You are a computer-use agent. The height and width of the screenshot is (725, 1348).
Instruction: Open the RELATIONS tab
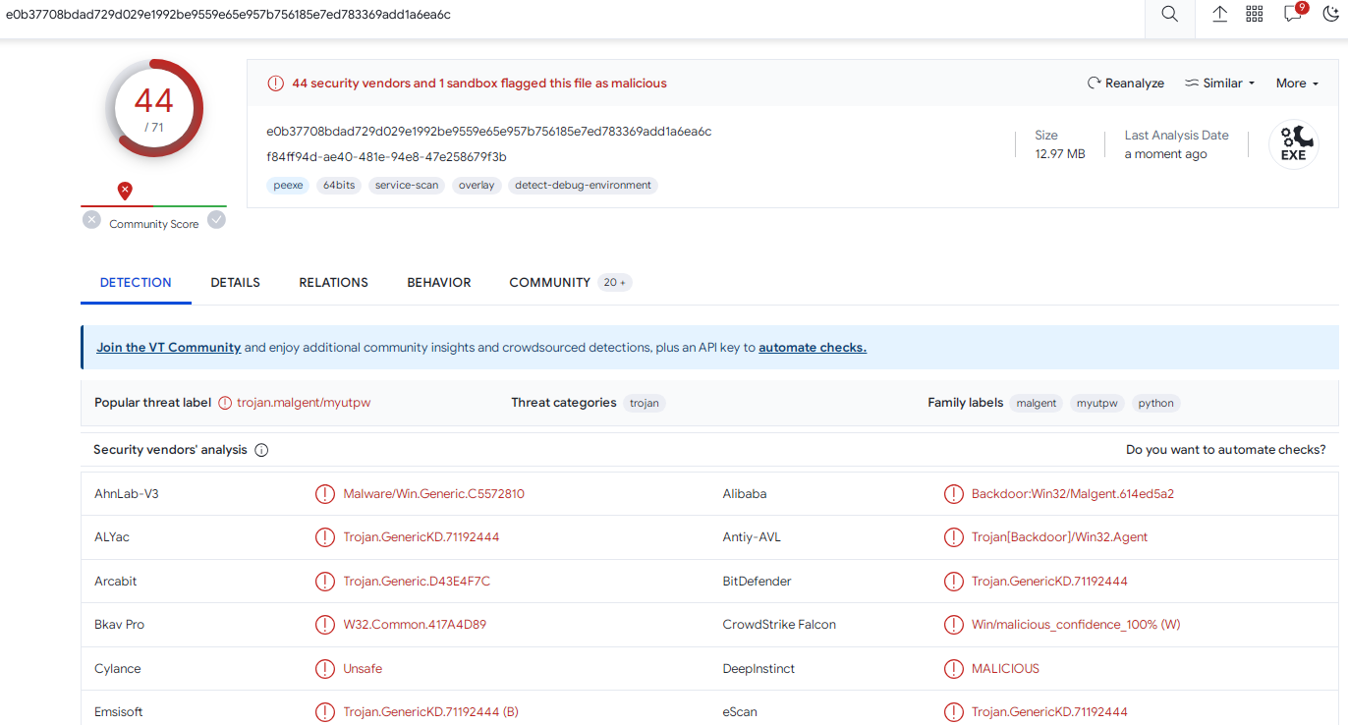[334, 283]
